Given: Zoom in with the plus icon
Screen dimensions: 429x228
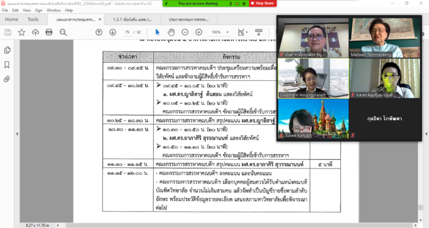Looking at the screenshot, I should pos(199,32).
